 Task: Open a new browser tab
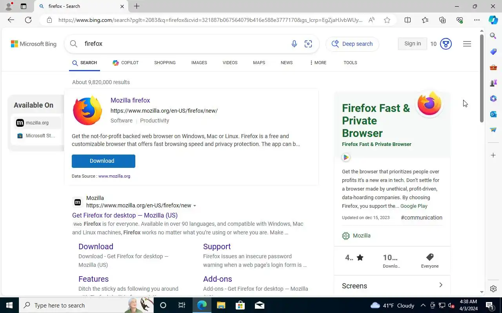(136, 6)
